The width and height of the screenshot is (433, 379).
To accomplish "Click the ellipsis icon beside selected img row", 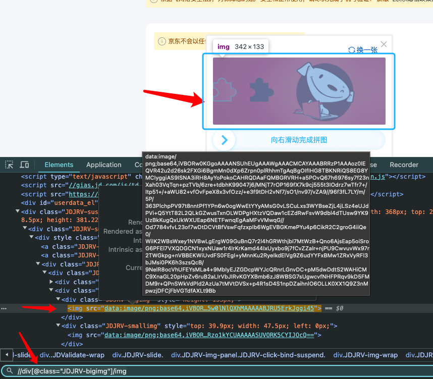I will pyautogui.click(x=5, y=308).
